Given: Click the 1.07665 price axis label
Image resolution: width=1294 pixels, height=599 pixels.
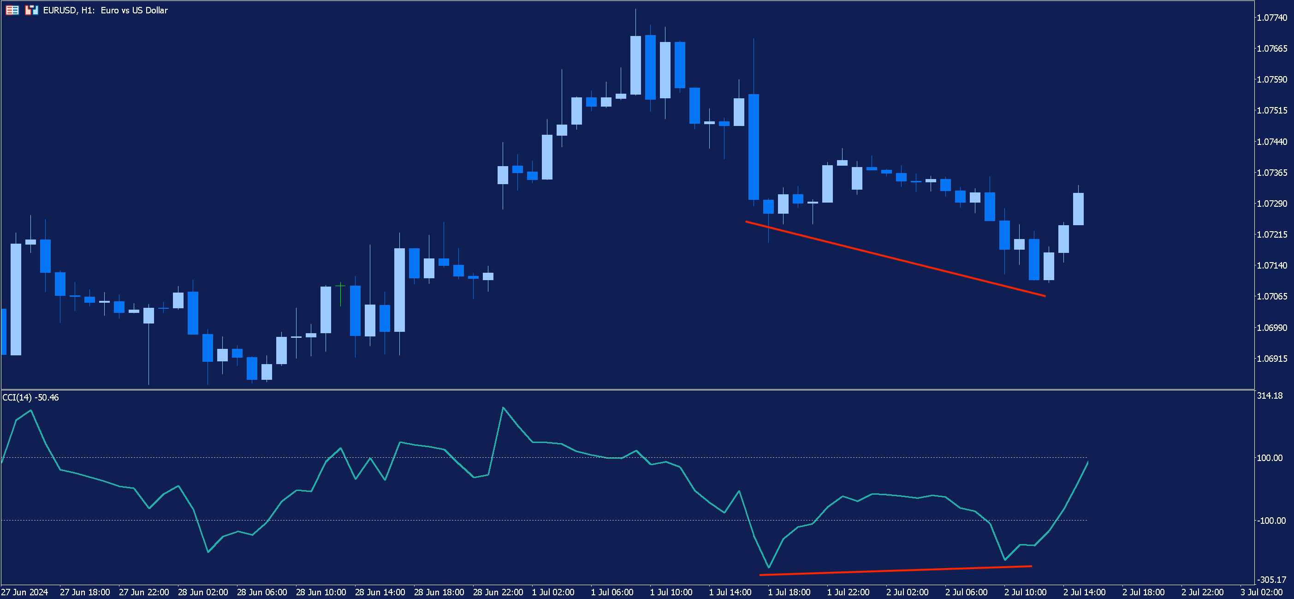Looking at the screenshot, I should [1272, 48].
